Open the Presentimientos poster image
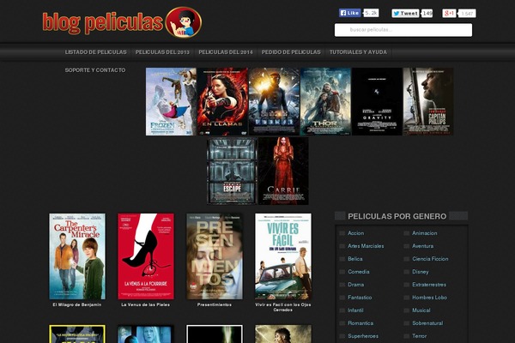Screen dimensions: 515x343 click(x=215, y=256)
